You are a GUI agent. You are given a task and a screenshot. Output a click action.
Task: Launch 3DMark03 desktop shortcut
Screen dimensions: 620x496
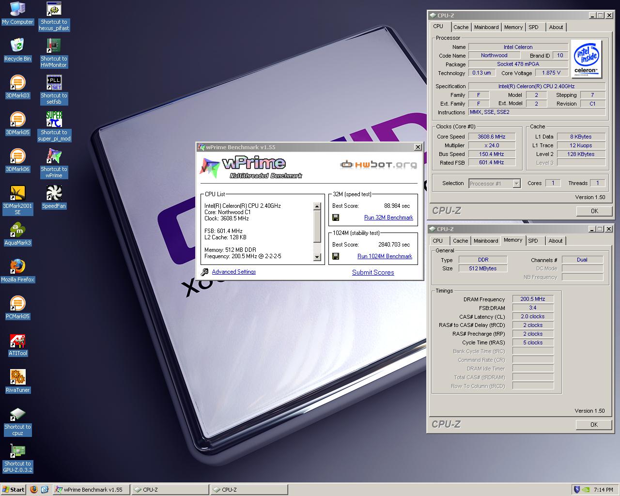(x=17, y=87)
